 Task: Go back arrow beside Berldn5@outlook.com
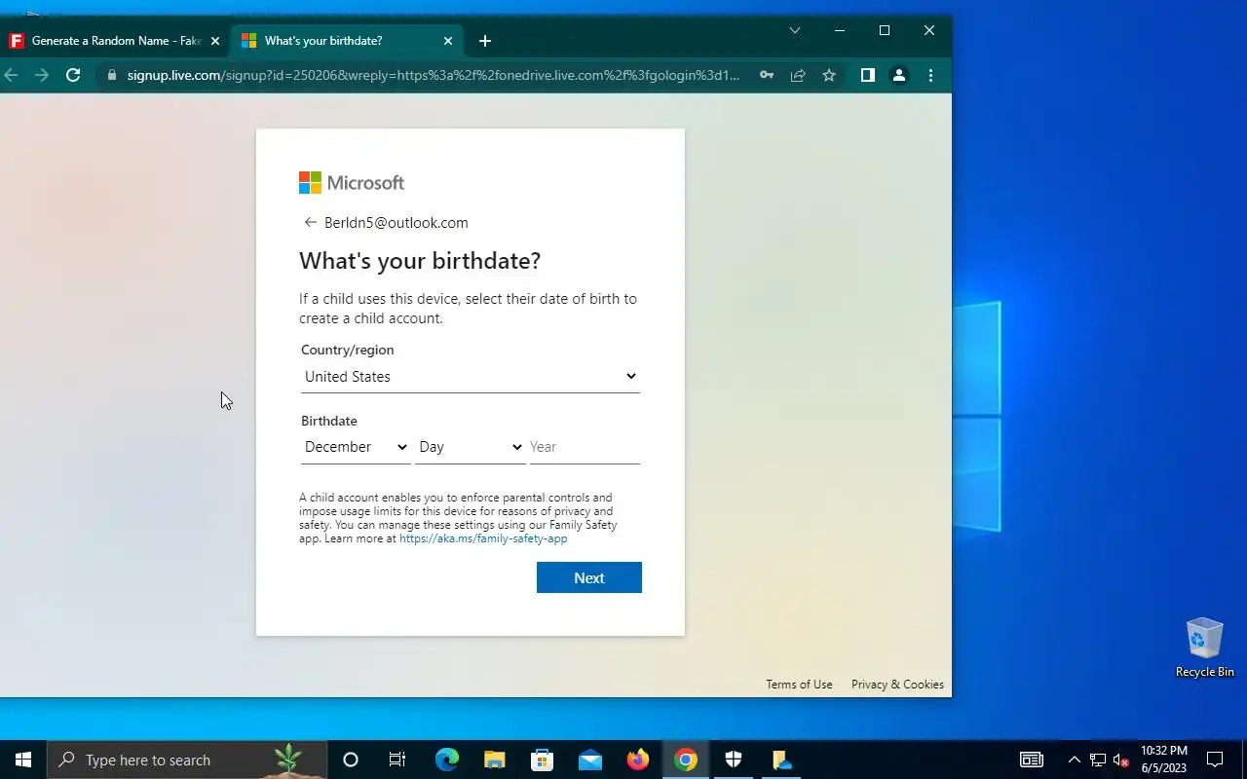coord(310,222)
